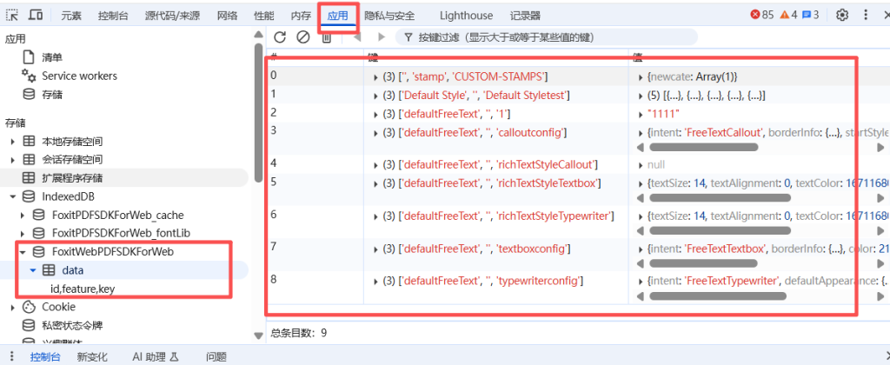Viewport: 890px width, 365px height.
Task: Expand the FoxitPDFSDKForWeb_cache database
Action: pyautogui.click(x=23, y=215)
